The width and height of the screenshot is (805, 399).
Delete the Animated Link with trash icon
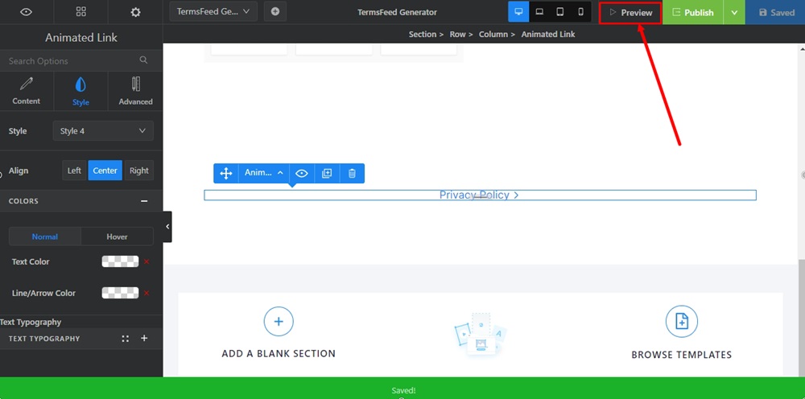coord(352,173)
